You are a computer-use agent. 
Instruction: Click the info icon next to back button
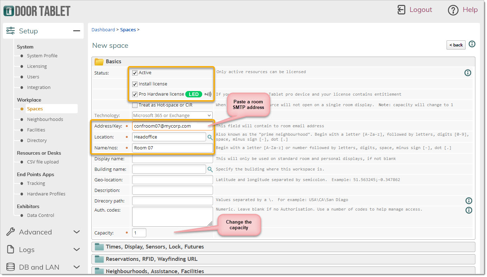(472, 44)
